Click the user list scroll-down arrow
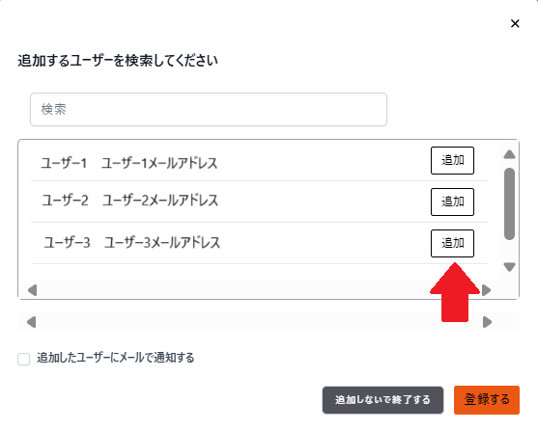This screenshot has height=431, width=538. click(510, 267)
